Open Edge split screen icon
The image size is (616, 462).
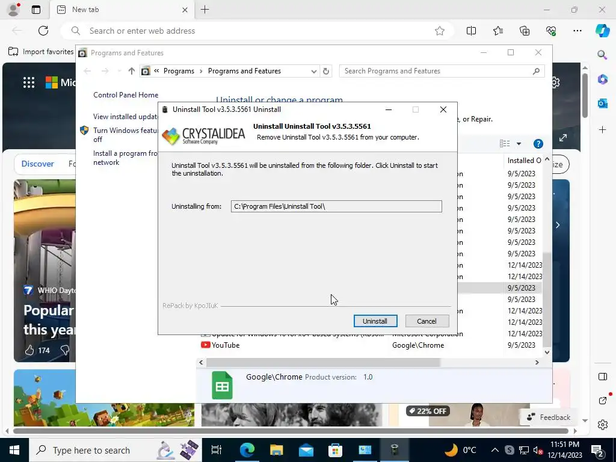pos(471,31)
